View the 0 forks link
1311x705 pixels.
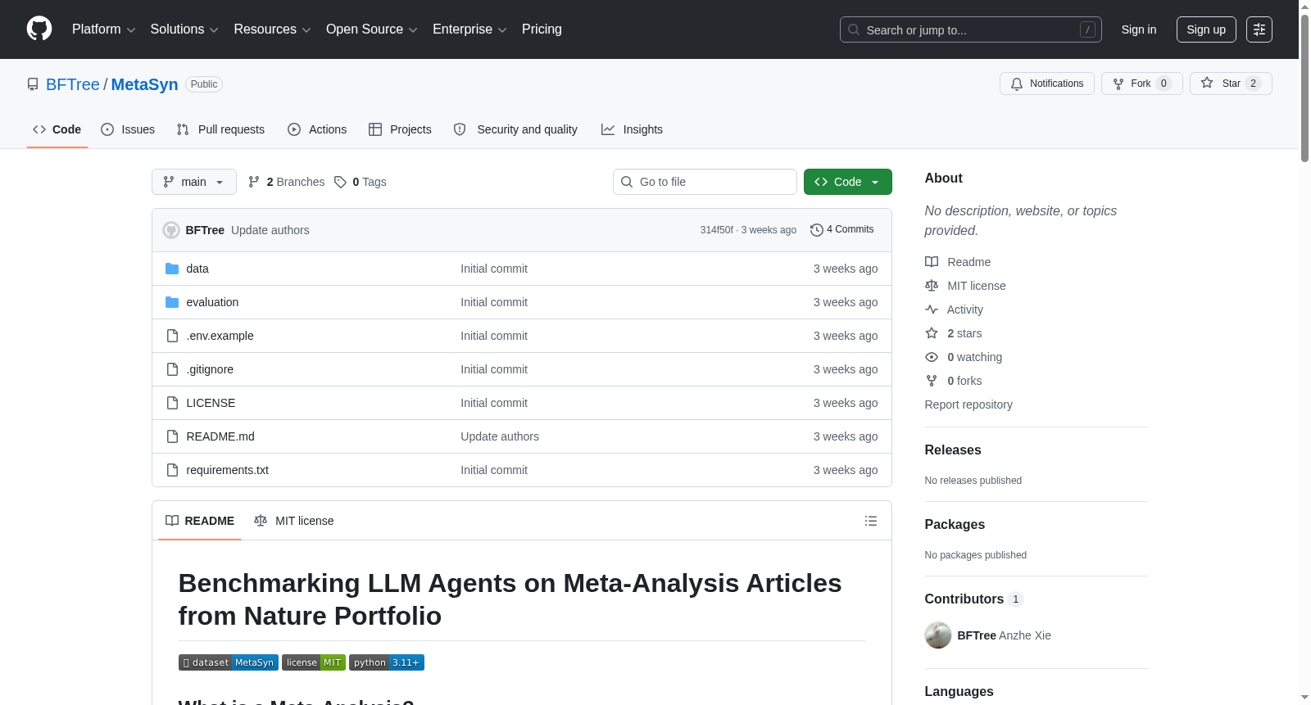[954, 381]
